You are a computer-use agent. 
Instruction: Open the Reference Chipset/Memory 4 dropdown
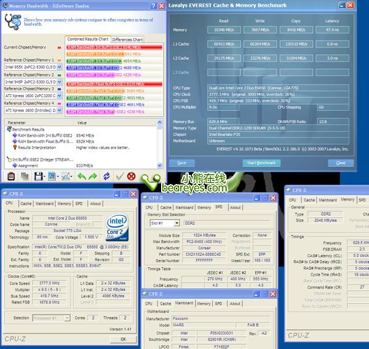(59, 110)
